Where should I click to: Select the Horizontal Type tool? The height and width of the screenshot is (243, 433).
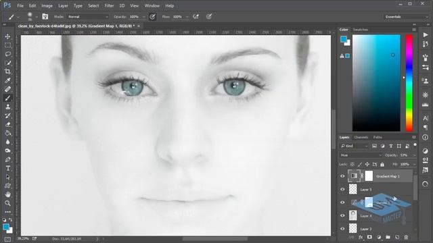pos(7,168)
